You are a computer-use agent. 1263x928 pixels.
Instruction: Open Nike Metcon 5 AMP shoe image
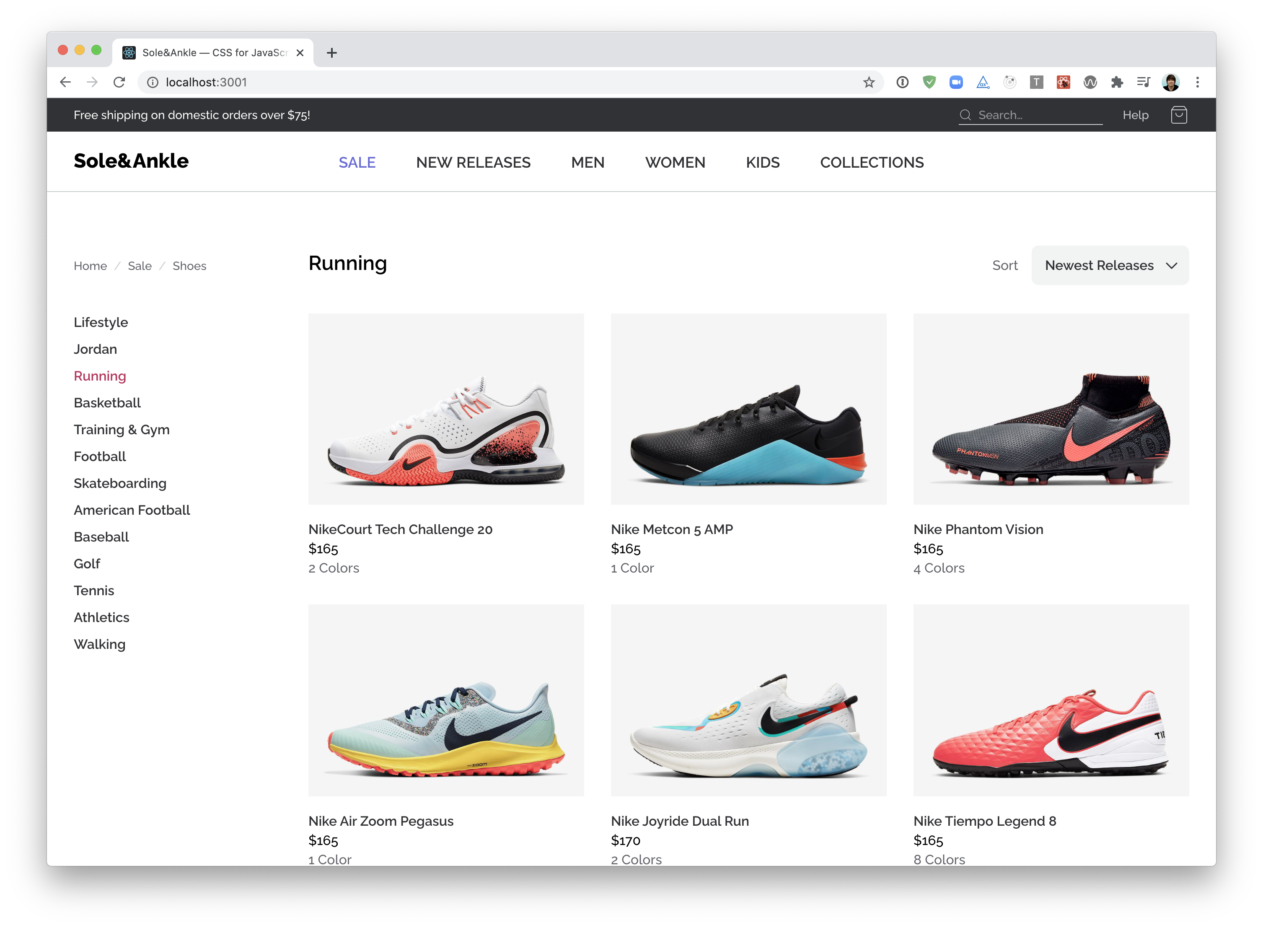tap(748, 409)
